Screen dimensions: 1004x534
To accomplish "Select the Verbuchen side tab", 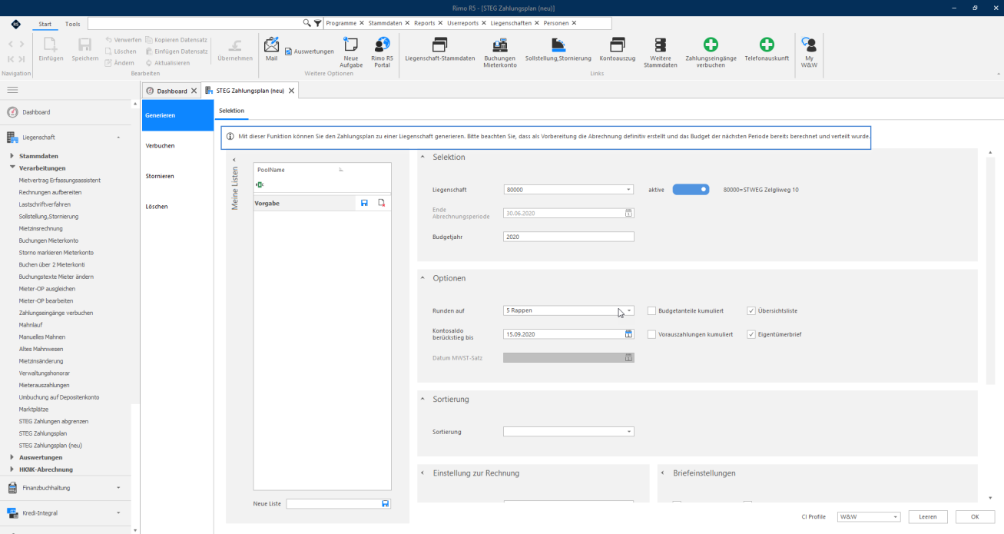I will [177, 145].
